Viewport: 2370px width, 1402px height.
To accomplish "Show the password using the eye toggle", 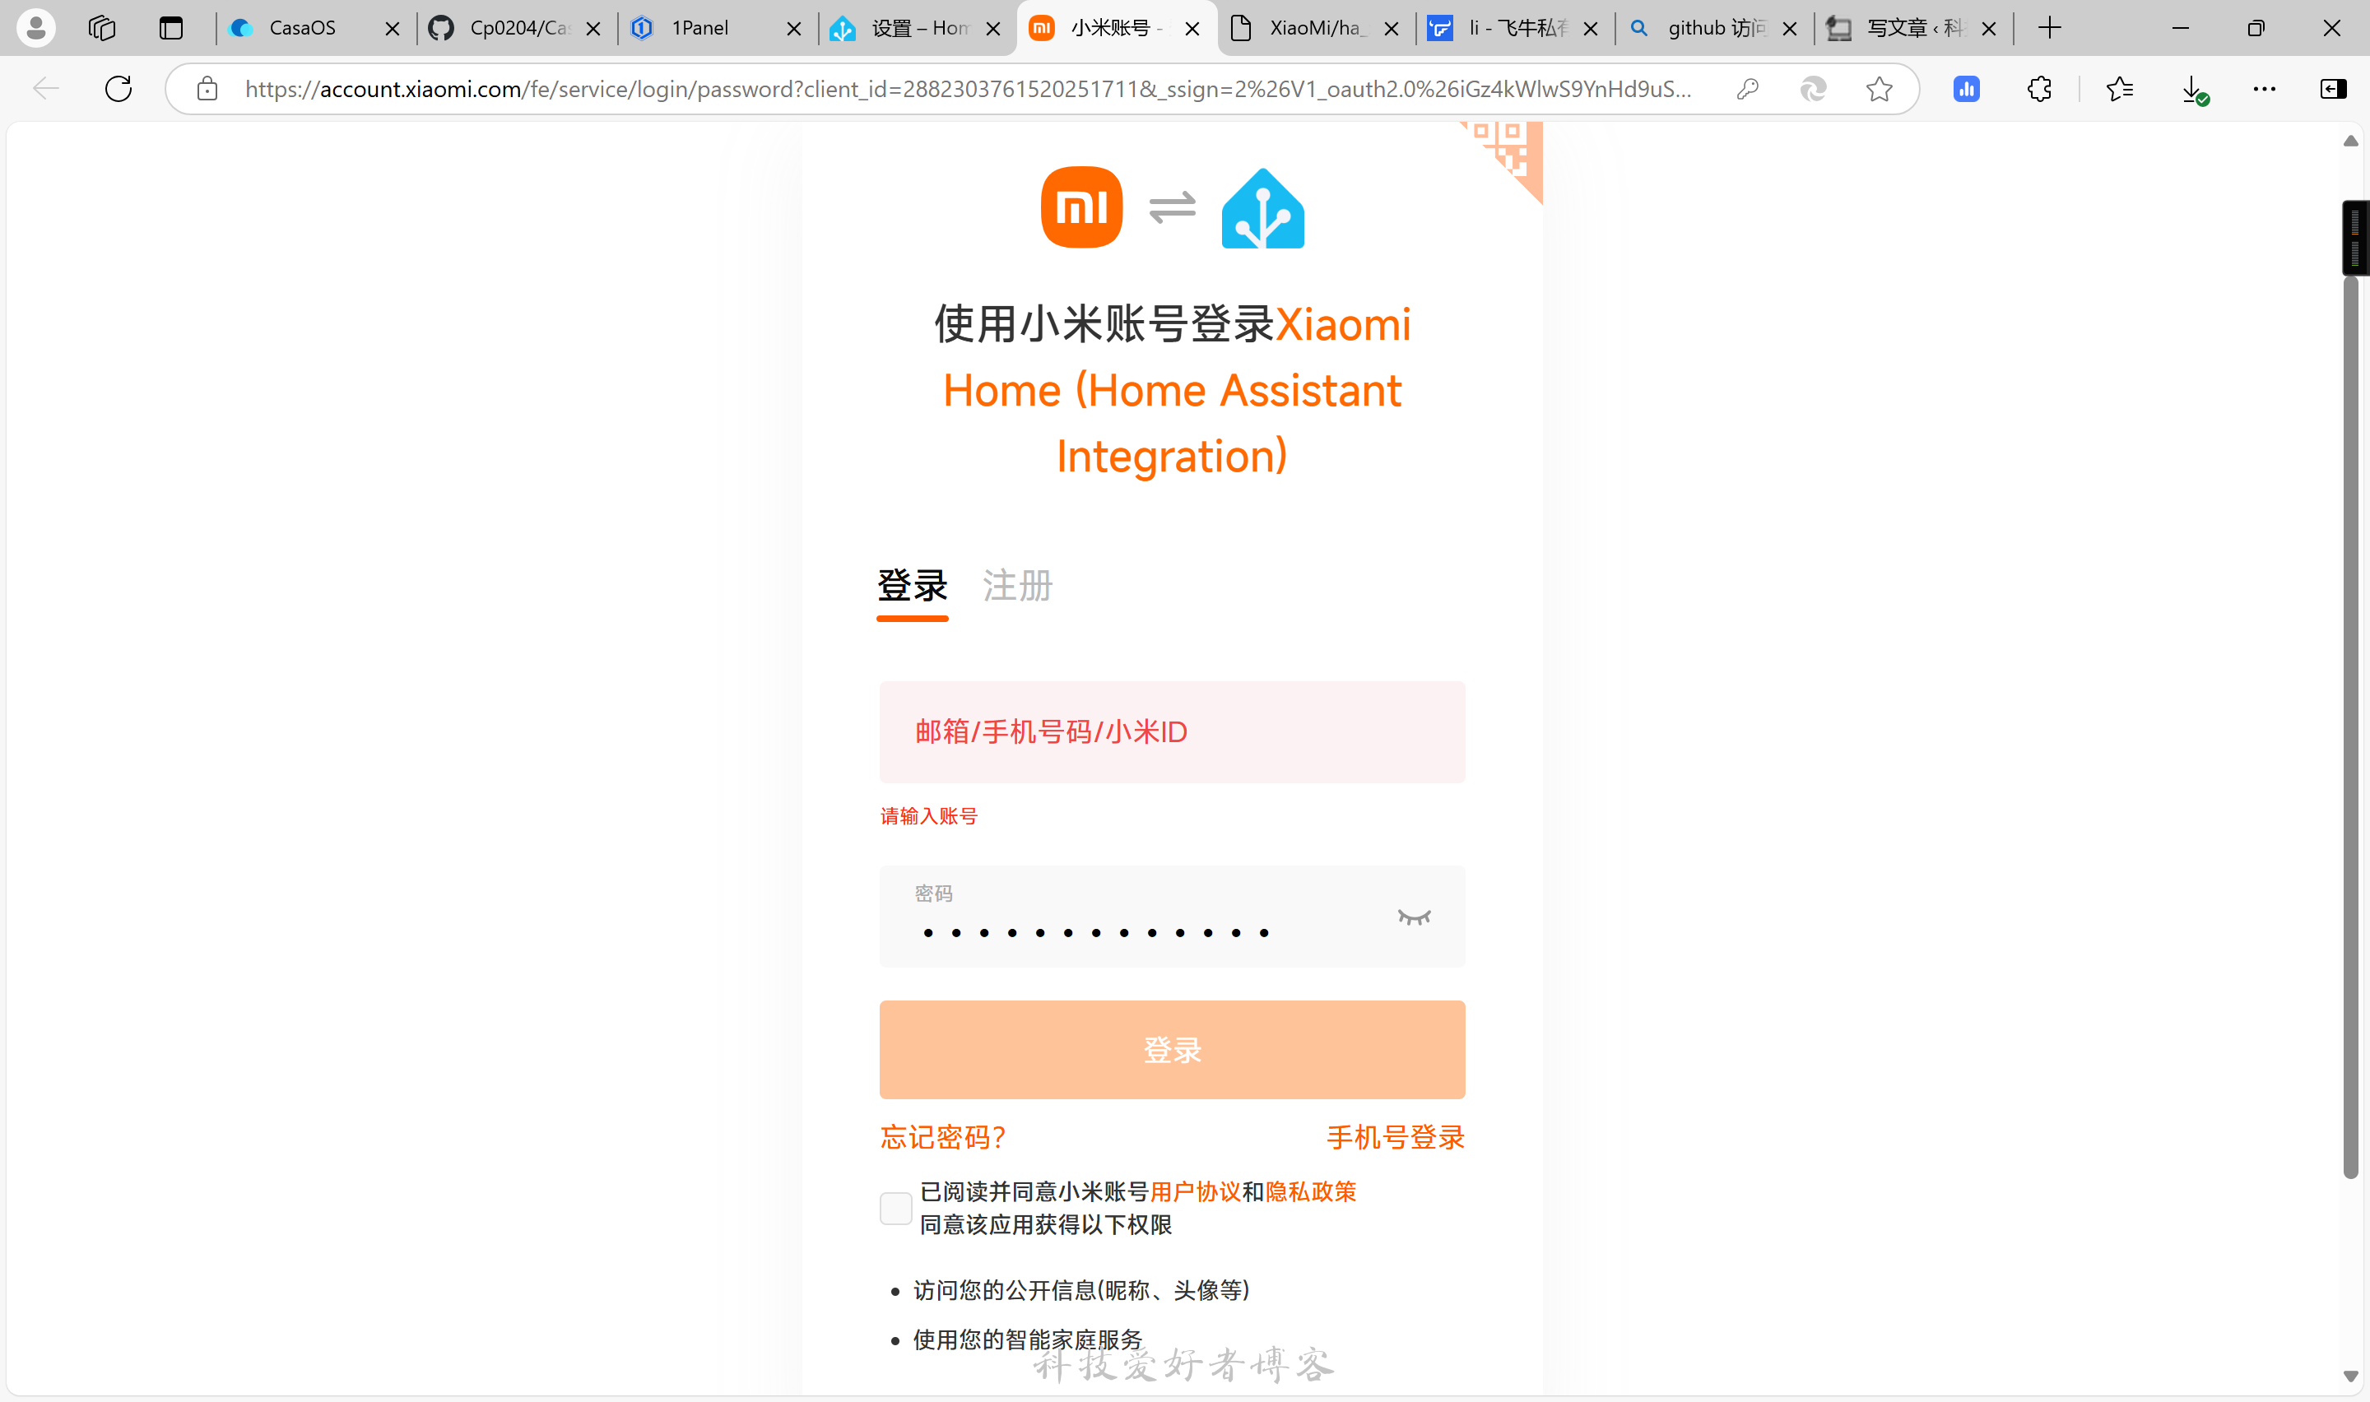I will (1413, 916).
